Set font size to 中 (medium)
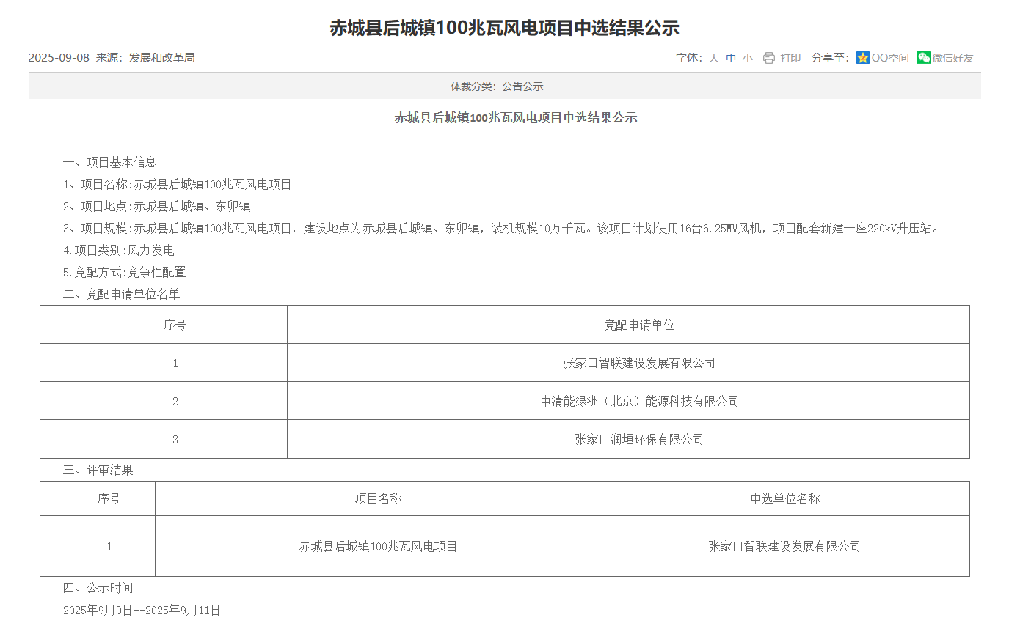The height and width of the screenshot is (623, 1009). [731, 58]
